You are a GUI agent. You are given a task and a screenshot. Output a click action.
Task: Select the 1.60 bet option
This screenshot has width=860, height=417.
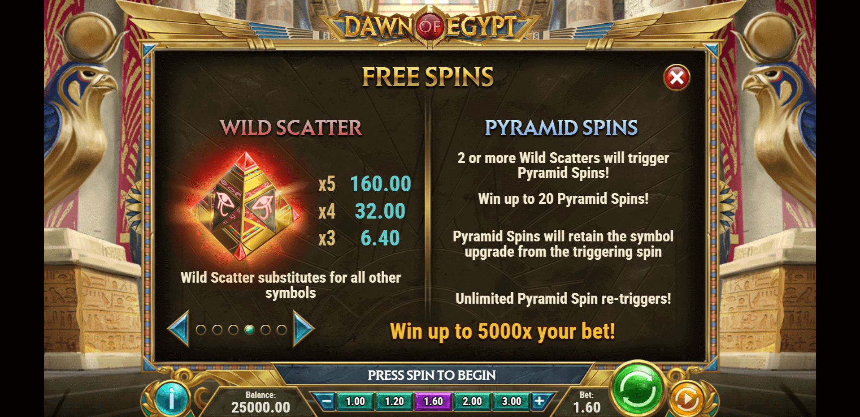point(433,401)
